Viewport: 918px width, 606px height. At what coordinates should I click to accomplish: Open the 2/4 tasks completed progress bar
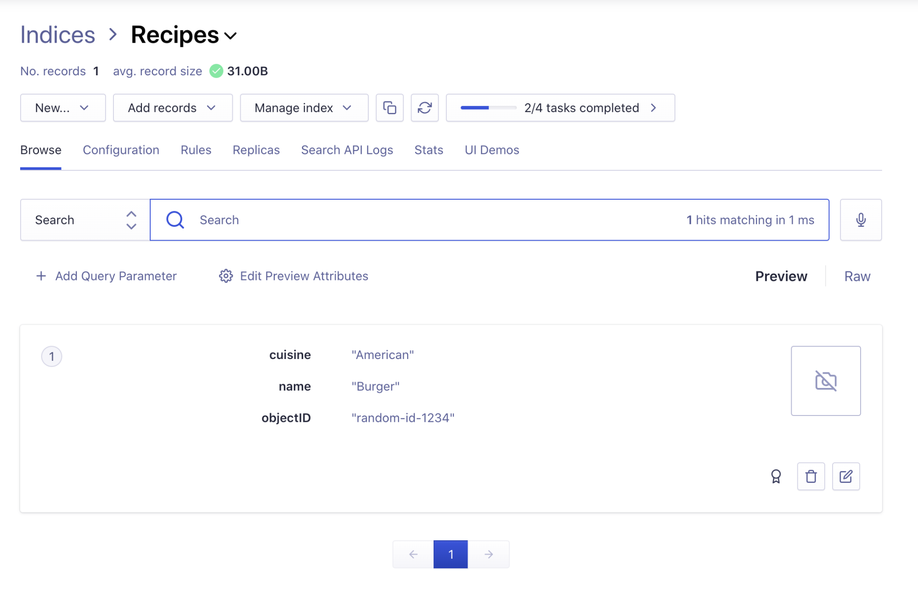[560, 108]
